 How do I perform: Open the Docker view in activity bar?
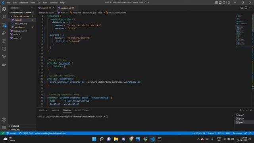(x=4, y=65)
